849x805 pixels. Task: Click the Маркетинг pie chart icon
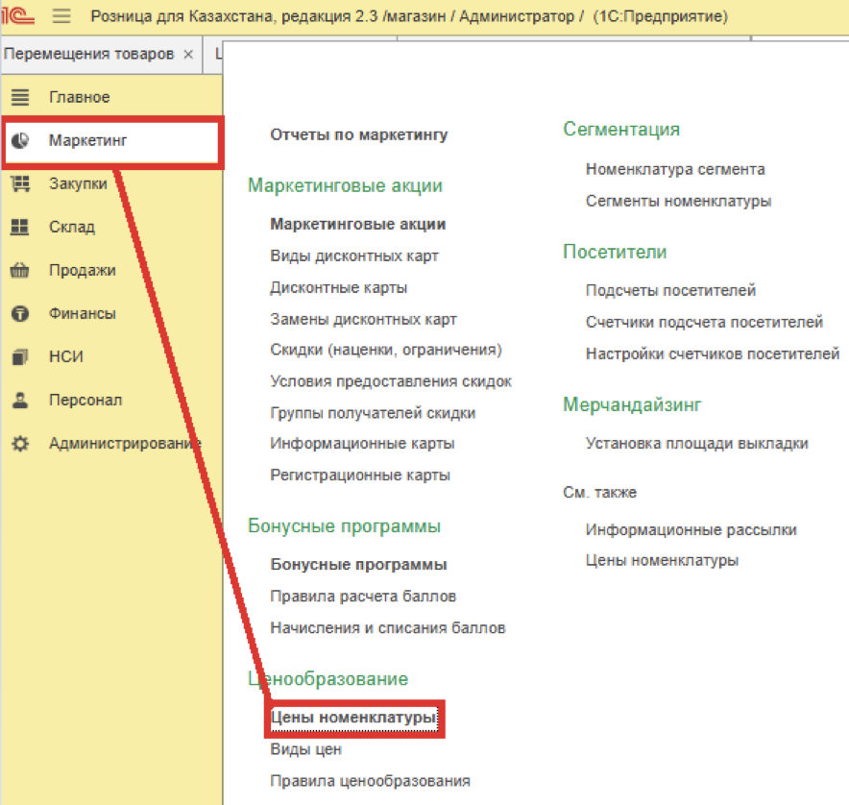(x=20, y=141)
